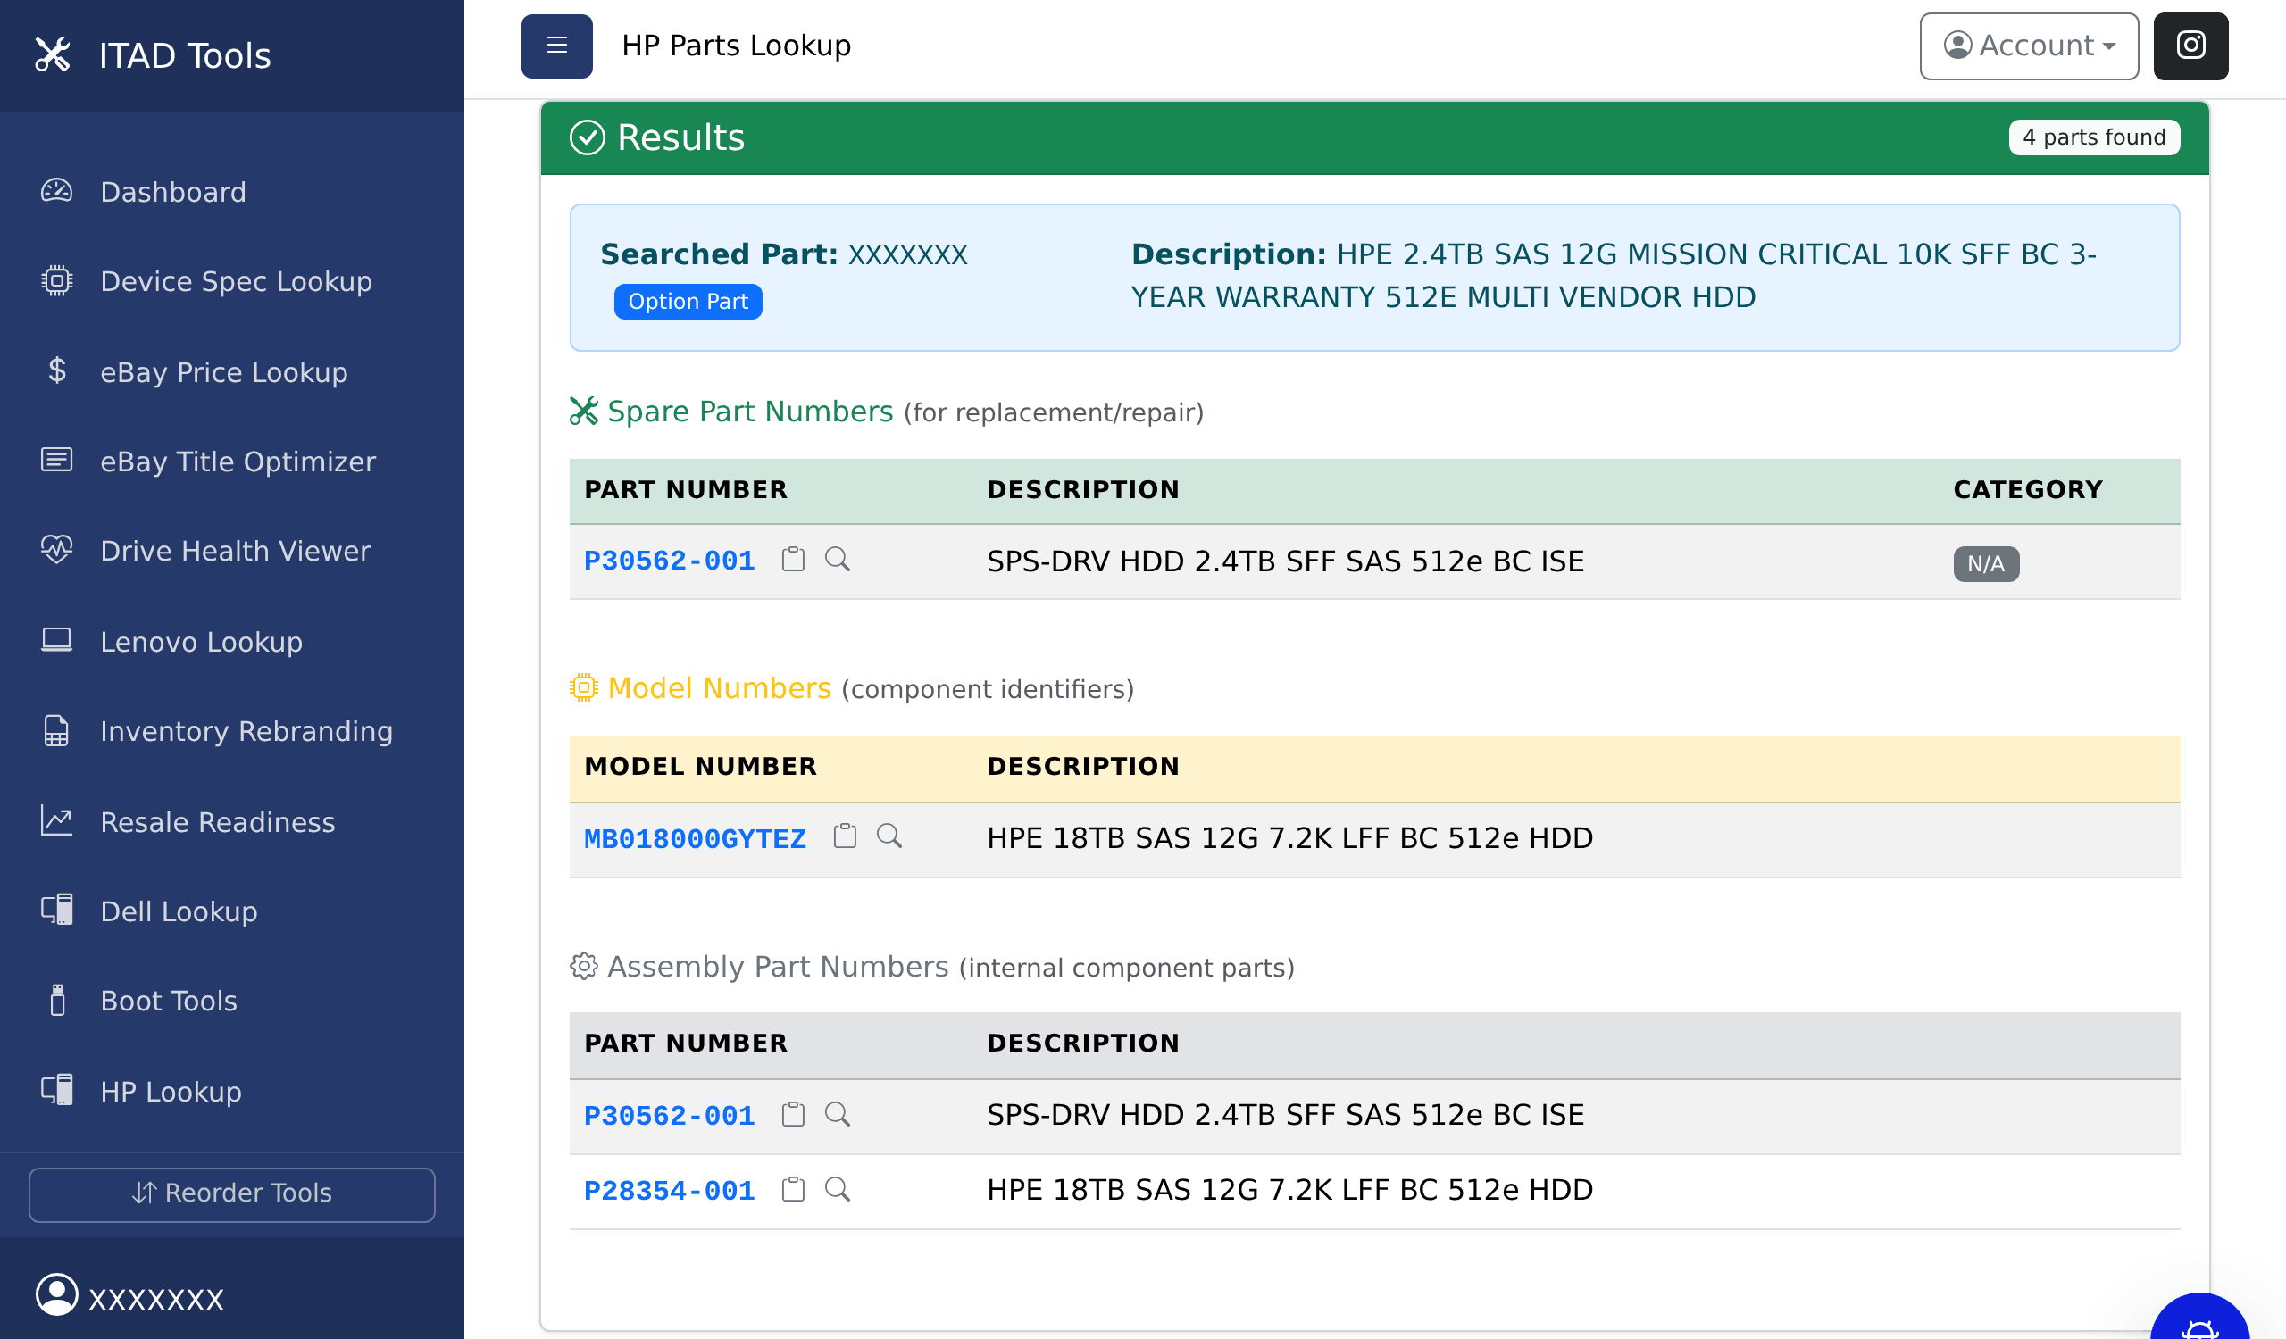Click the ITAD Tools wrench logo icon

click(53, 54)
